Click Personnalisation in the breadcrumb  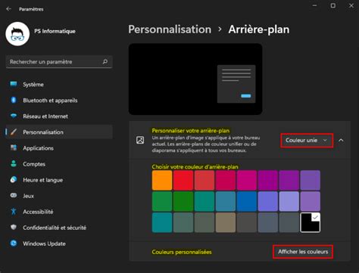(170, 29)
